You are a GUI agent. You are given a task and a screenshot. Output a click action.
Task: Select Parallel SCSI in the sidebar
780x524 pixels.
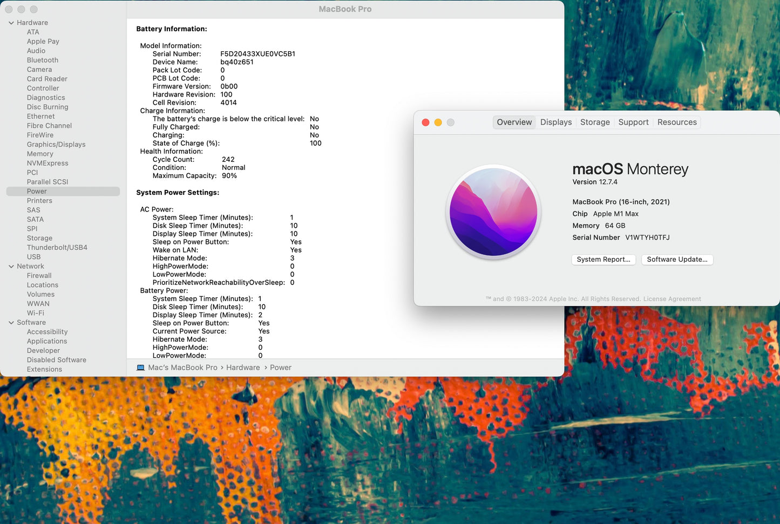point(48,182)
